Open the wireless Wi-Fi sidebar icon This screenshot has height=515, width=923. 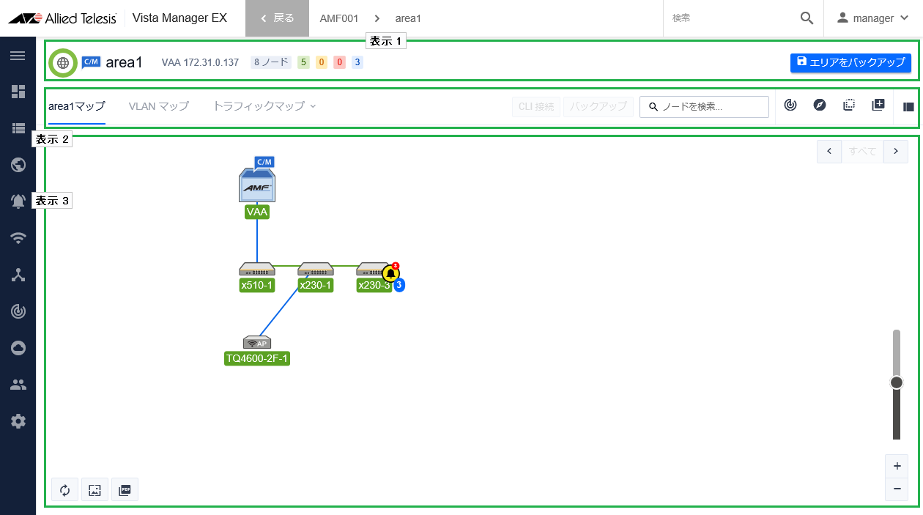click(x=18, y=237)
